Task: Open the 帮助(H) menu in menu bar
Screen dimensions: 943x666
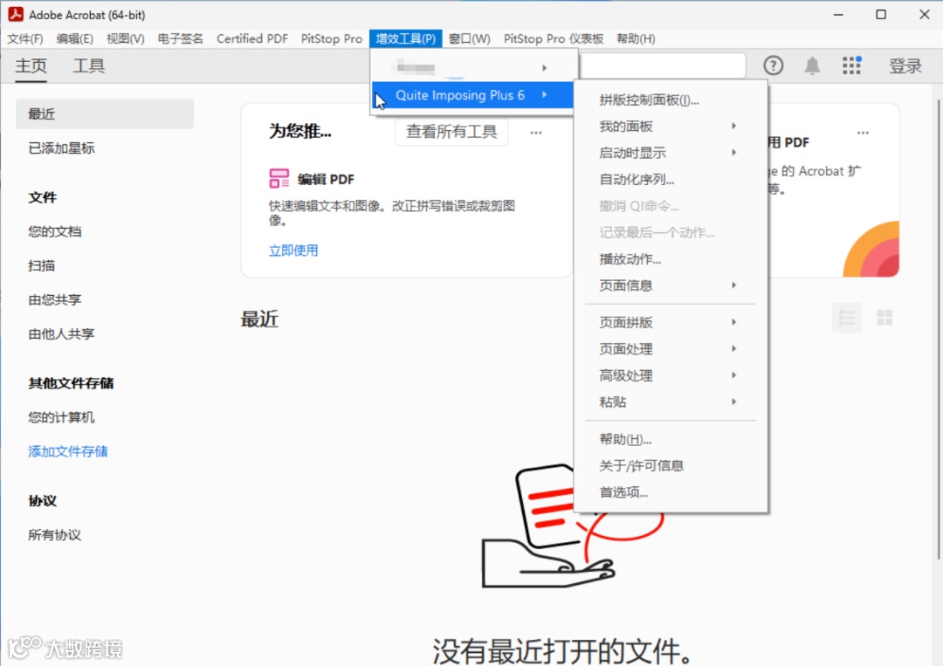Action: (636, 38)
